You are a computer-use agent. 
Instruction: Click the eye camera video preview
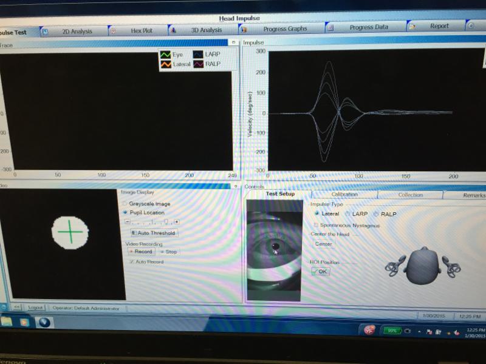click(x=274, y=250)
